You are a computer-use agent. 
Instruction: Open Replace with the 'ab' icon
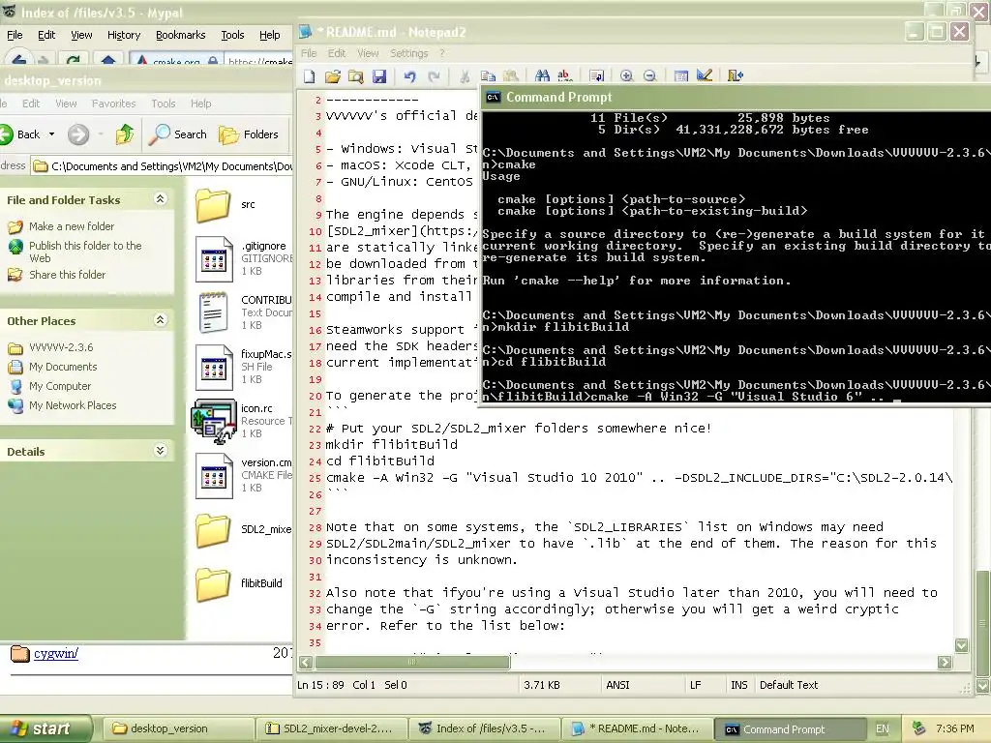pyautogui.click(x=565, y=76)
